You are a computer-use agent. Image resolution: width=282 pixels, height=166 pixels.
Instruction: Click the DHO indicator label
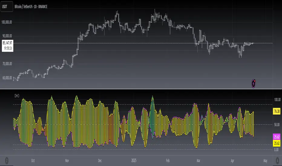click(x=17, y=96)
